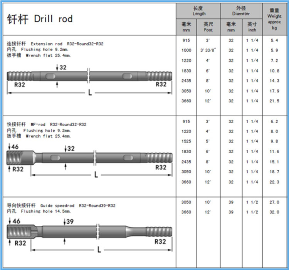Click the '9.8' weight cell

coord(274,141)
